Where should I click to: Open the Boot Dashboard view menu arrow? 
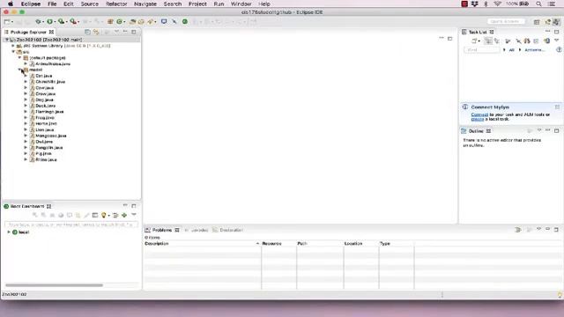pyautogui.click(x=134, y=215)
